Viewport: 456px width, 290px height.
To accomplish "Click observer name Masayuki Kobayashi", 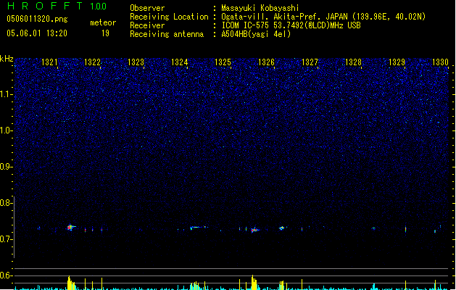I will coord(260,8).
